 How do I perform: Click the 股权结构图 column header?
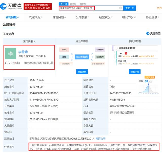(x=135, y=41)
